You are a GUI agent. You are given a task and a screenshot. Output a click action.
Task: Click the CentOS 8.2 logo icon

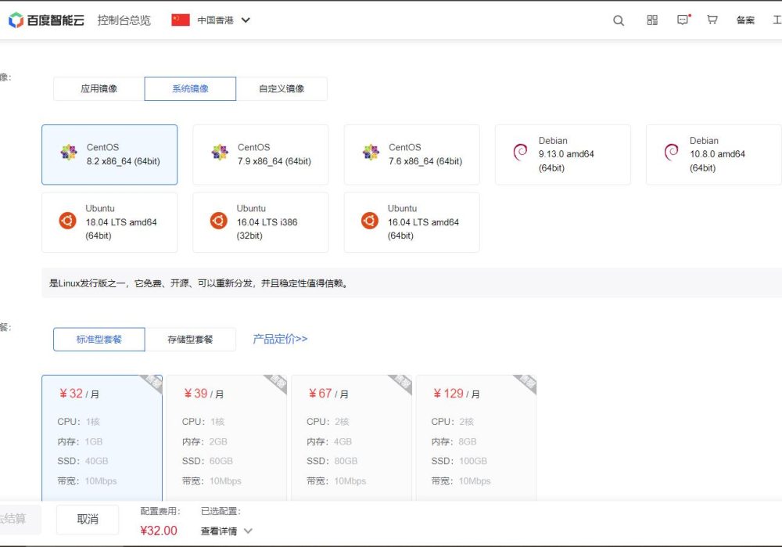[69, 153]
